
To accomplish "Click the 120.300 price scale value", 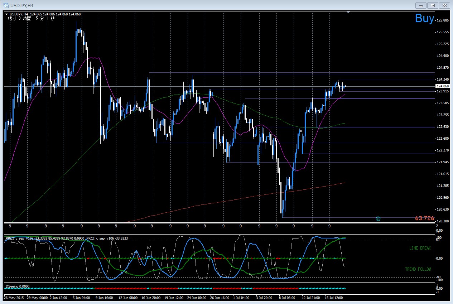I will click(x=443, y=221).
